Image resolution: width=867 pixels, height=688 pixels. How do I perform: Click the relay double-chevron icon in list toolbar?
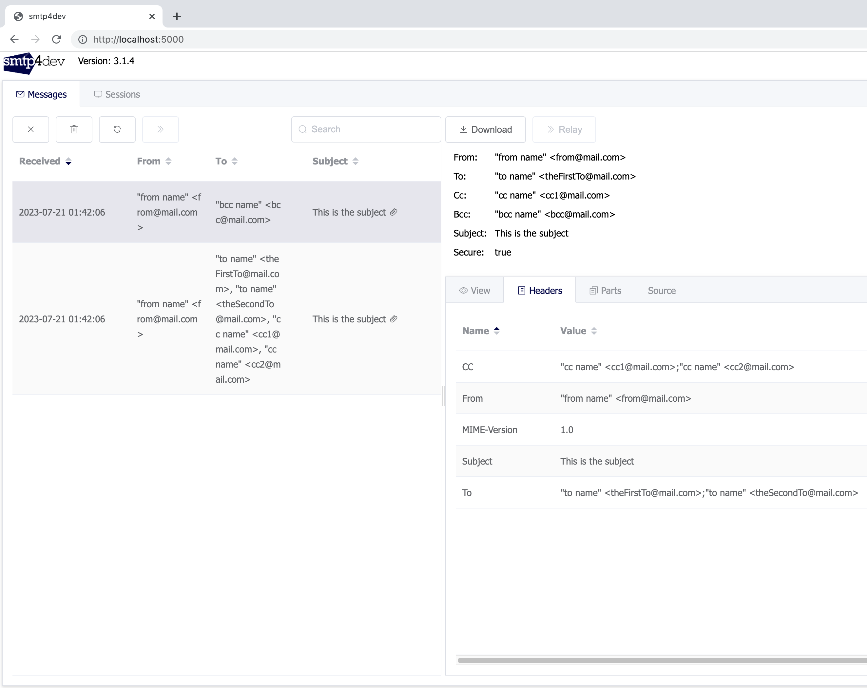coord(161,129)
